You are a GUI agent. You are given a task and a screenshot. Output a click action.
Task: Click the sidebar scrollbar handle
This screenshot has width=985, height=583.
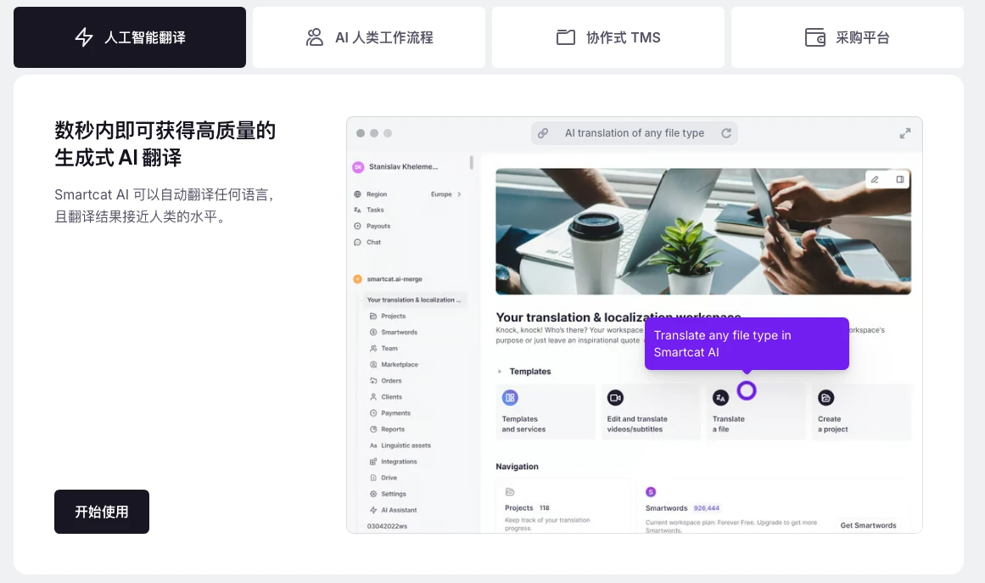[471, 163]
